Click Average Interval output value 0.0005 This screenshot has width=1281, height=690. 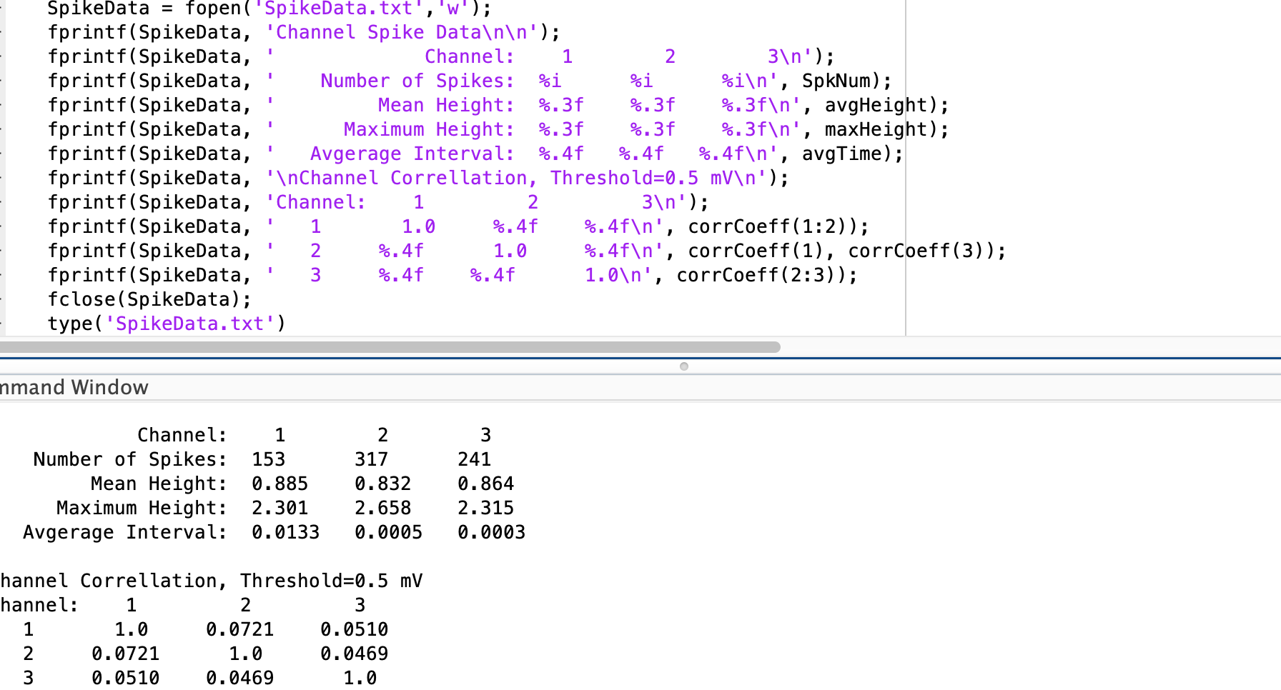coord(389,533)
